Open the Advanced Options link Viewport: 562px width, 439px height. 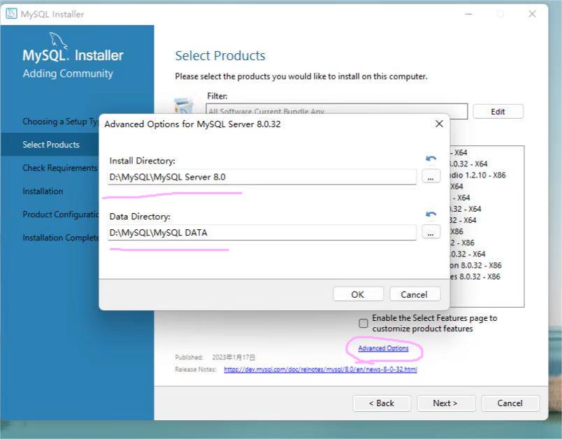[x=383, y=348]
